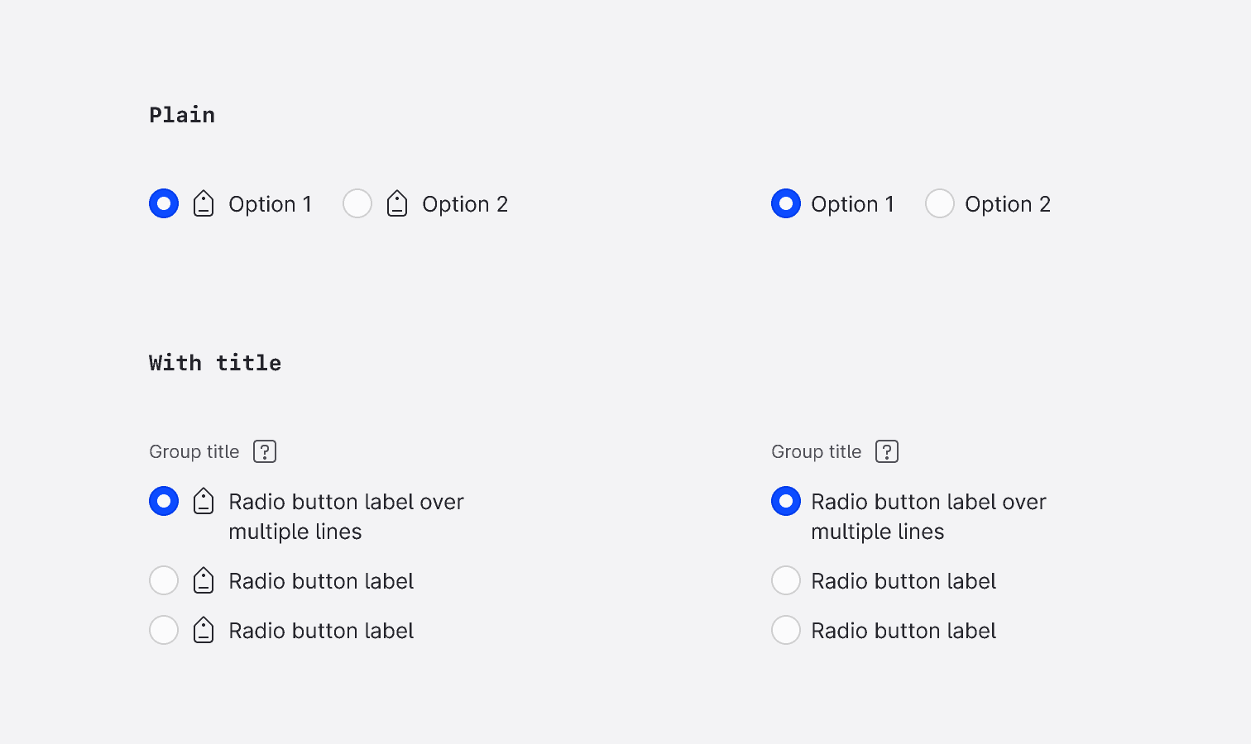Click the Plain section heading
The width and height of the screenshot is (1251, 744).
point(181,115)
